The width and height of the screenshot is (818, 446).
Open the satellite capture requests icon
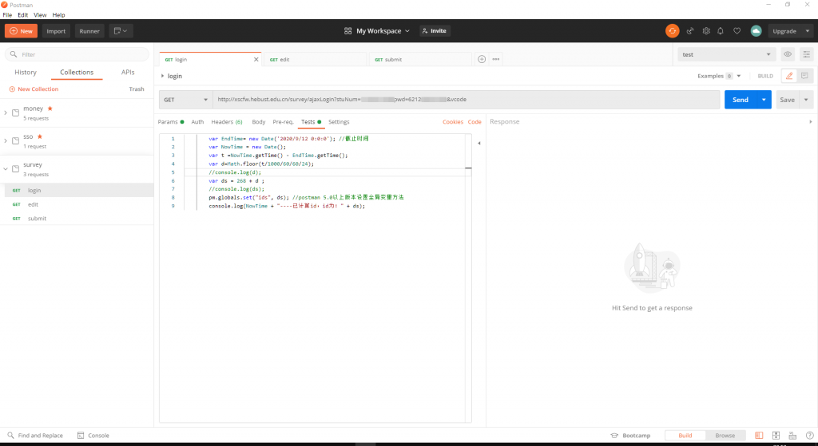690,31
